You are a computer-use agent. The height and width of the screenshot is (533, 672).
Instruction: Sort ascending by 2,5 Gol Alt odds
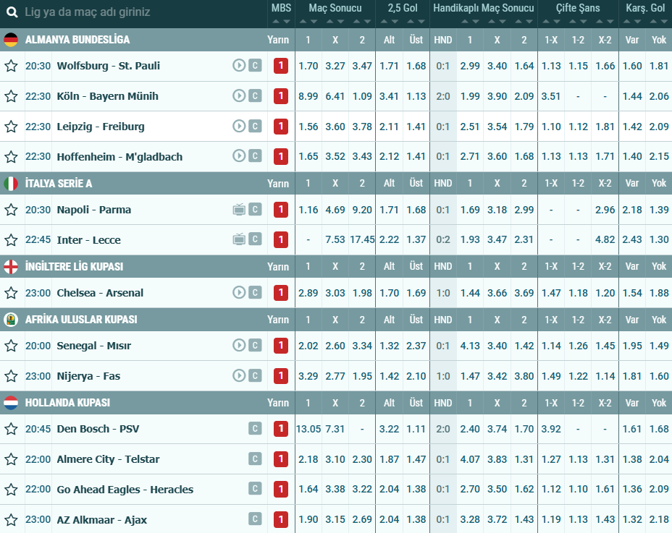click(384, 22)
